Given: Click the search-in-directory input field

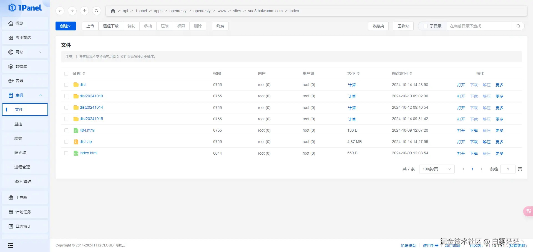Looking at the screenshot, I should coord(479,26).
